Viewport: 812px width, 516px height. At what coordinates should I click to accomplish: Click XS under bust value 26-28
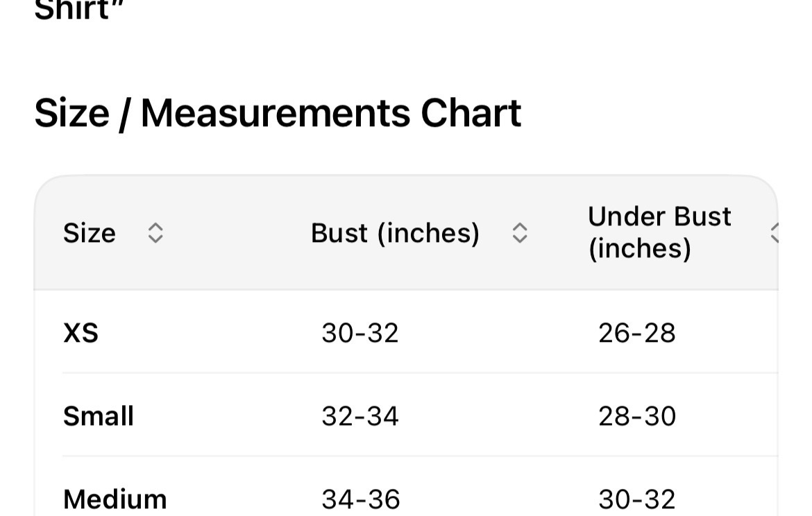637,333
